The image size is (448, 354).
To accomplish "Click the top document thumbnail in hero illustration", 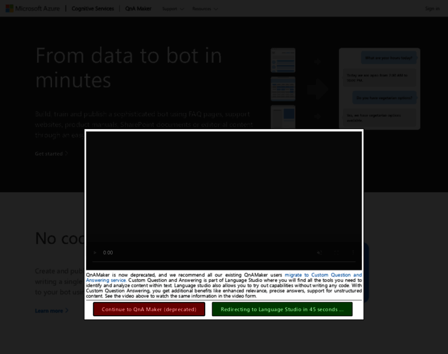I will pyautogui.click(x=283, y=60).
